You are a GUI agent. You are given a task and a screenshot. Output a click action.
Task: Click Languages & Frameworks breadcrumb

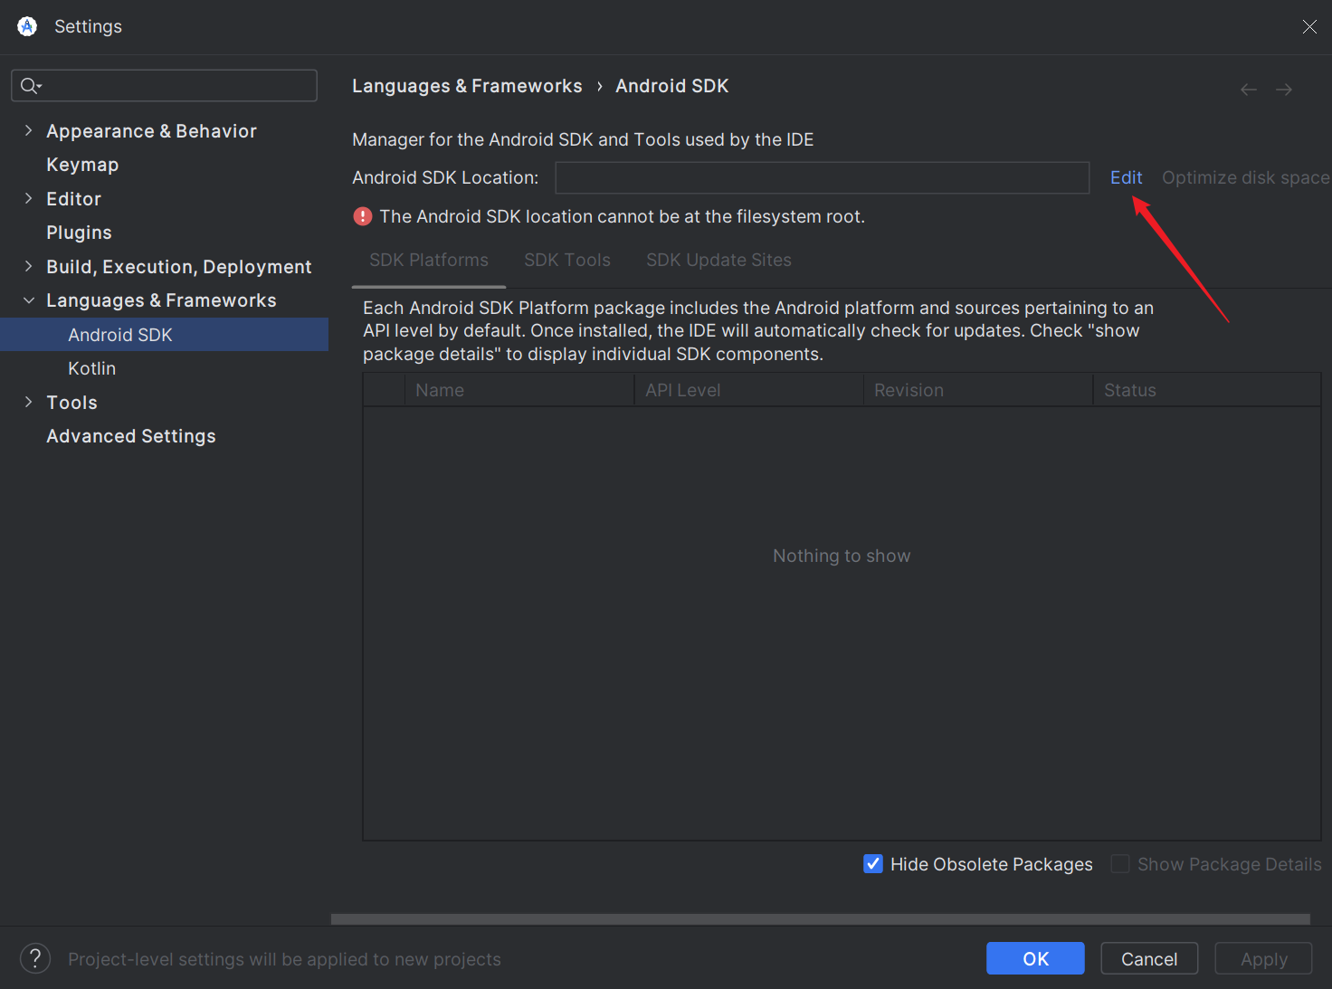coord(467,86)
